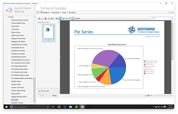
Task: Click the blue Save report icon
Action: (56, 18)
